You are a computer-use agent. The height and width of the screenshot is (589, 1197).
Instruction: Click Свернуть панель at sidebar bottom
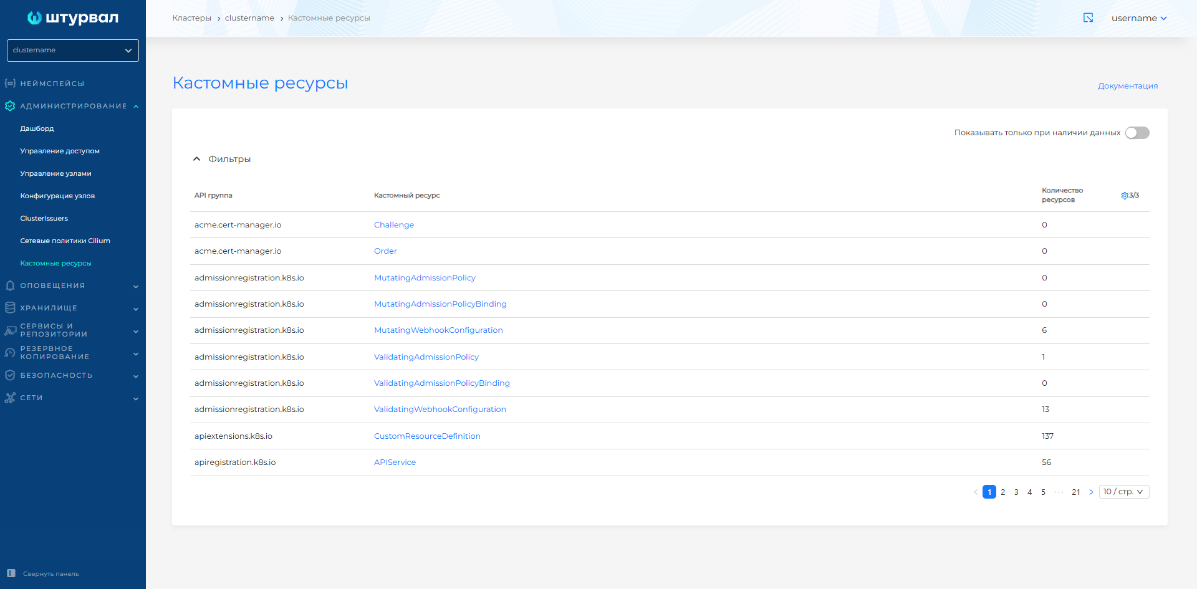pyautogui.click(x=51, y=574)
